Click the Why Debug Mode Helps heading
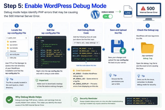 (x=28, y=97)
